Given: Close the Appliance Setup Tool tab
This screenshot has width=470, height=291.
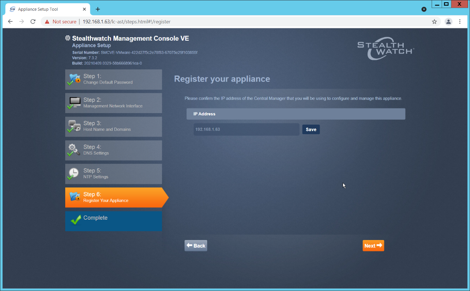Looking at the screenshot, I should pos(85,9).
